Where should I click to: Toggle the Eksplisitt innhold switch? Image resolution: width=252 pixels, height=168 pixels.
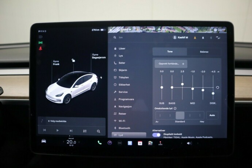(156, 135)
